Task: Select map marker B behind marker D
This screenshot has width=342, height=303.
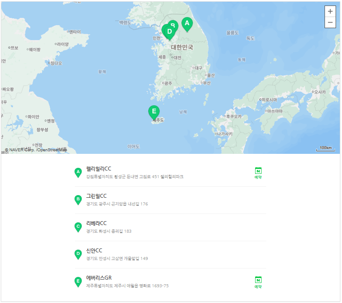Action: (x=174, y=23)
